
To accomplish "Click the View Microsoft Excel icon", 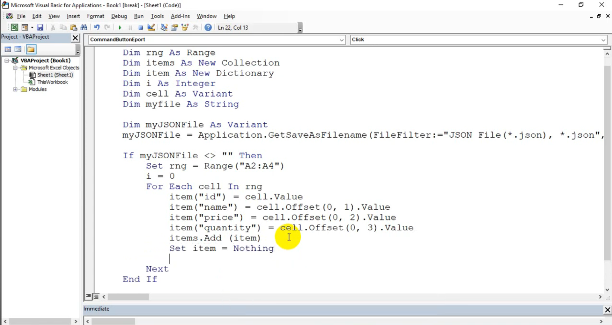I will coord(14,28).
